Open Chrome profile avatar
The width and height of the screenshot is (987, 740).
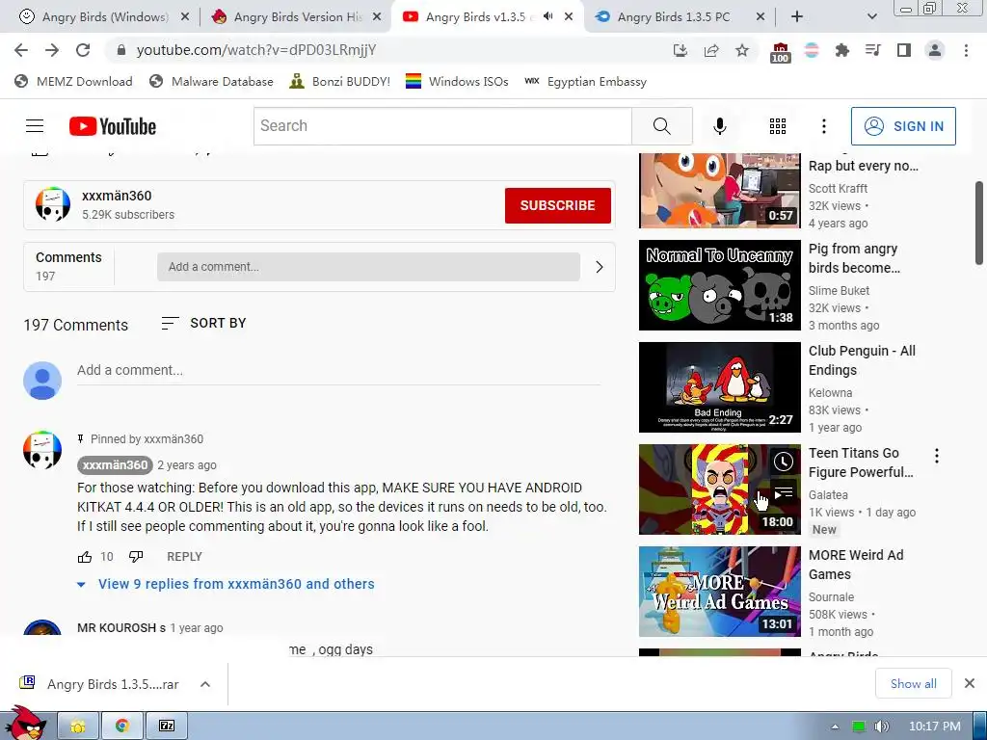click(935, 50)
